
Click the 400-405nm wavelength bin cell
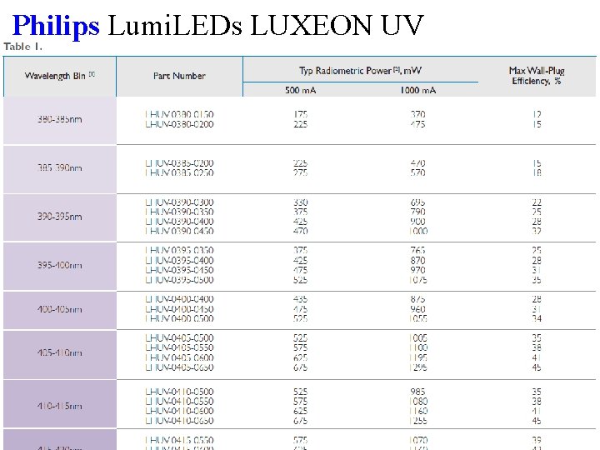tap(60, 309)
